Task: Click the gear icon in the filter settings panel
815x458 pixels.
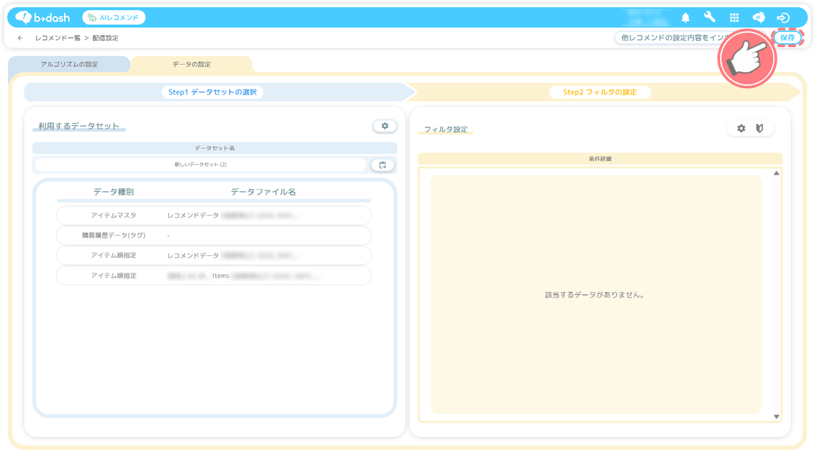Action: pos(741,129)
